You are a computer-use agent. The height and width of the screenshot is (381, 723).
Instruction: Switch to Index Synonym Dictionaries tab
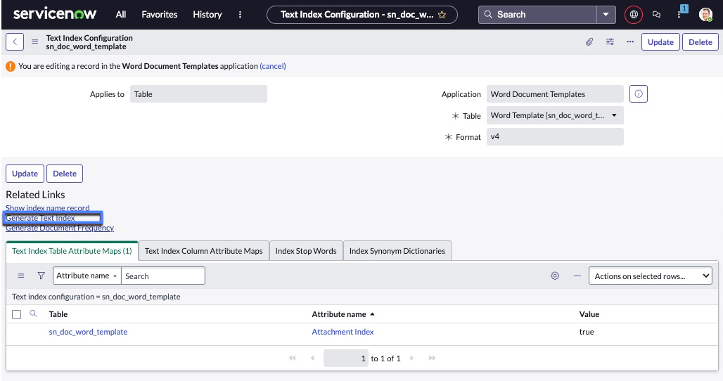click(x=397, y=251)
